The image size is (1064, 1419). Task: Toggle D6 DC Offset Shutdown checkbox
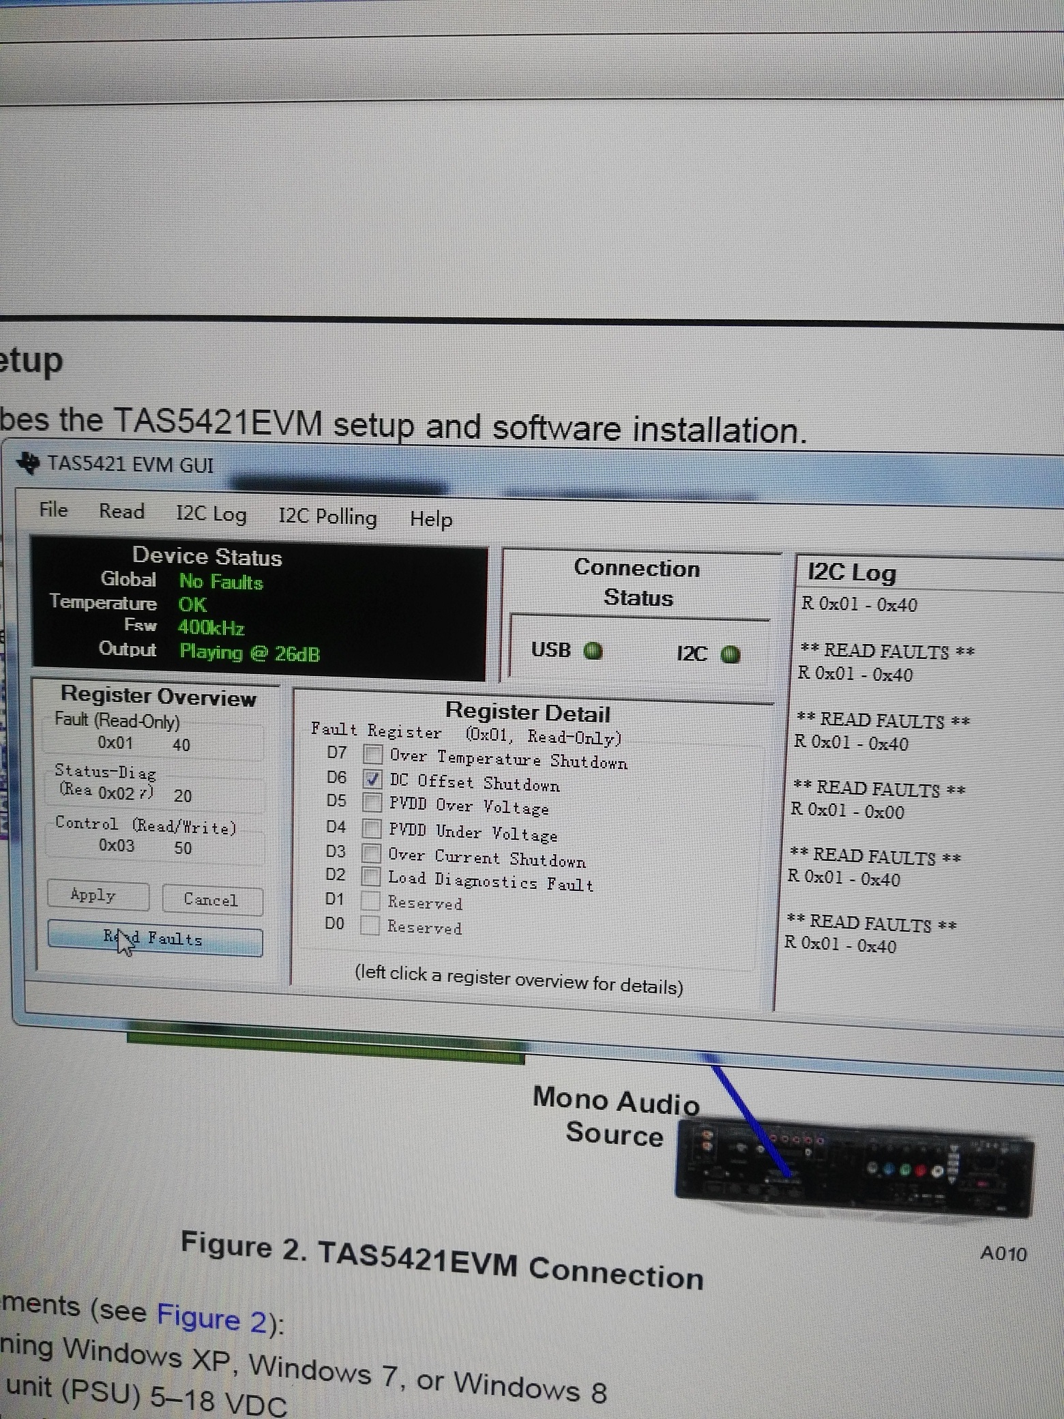tap(372, 778)
